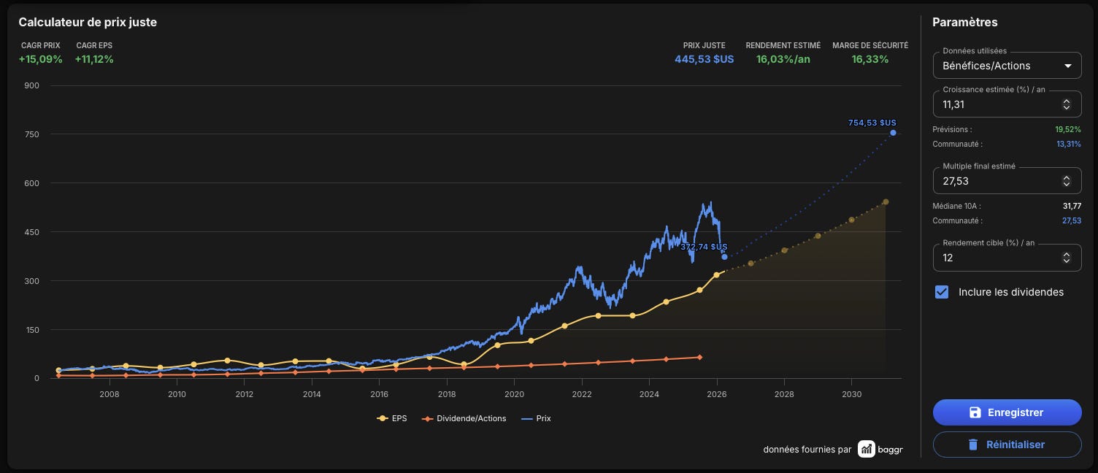Click the Rendement cible input field
The width and height of the screenshot is (1098, 473).
tap(1007, 258)
